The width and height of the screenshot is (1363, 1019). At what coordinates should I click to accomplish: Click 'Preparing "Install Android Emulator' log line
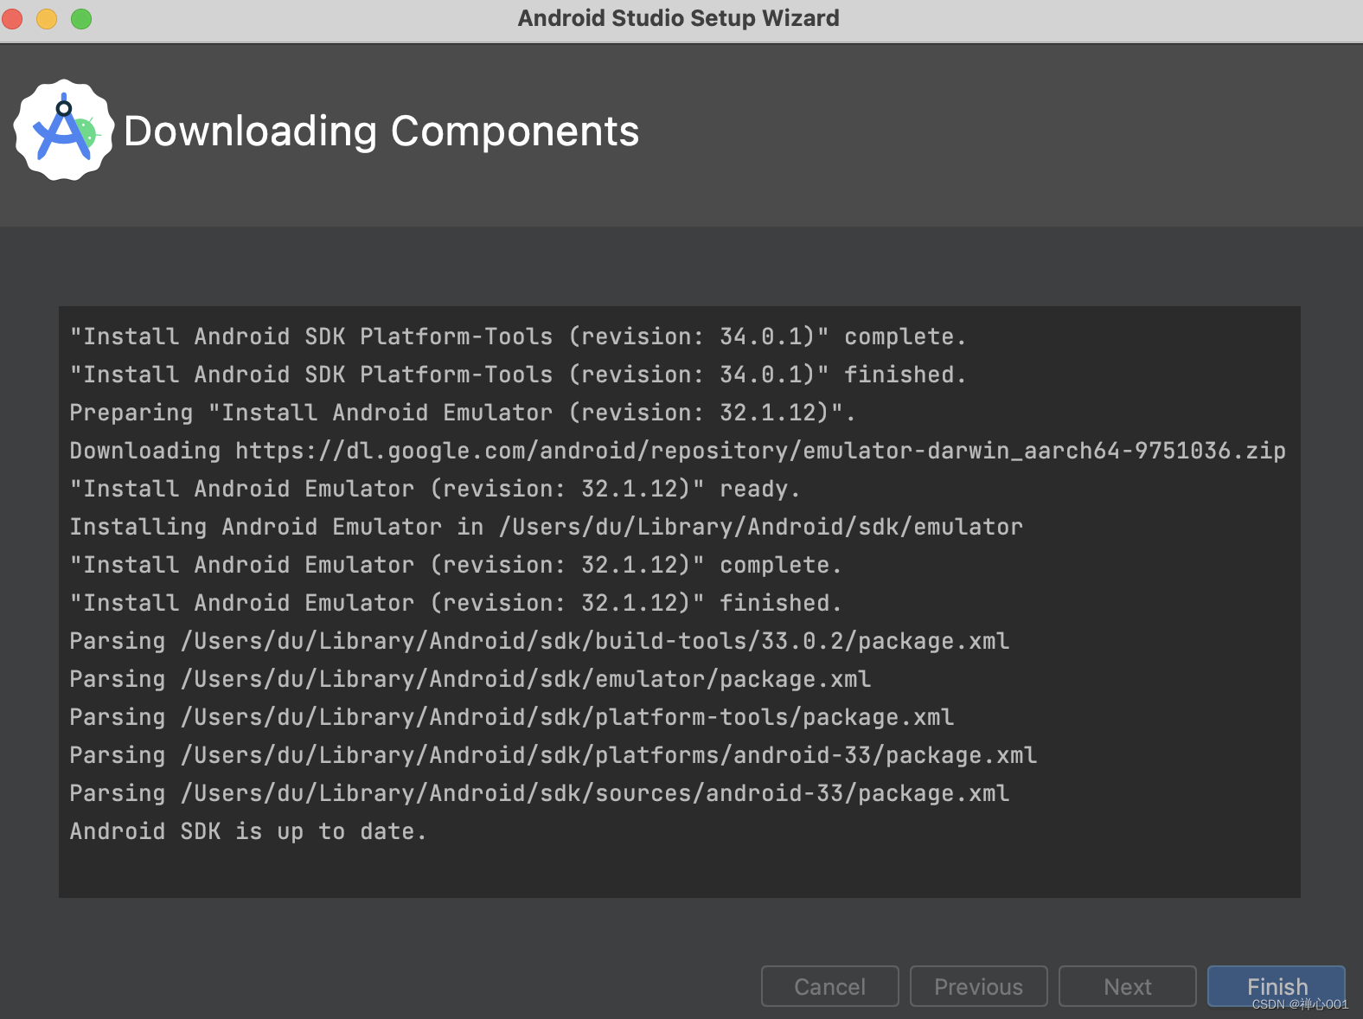point(463,413)
